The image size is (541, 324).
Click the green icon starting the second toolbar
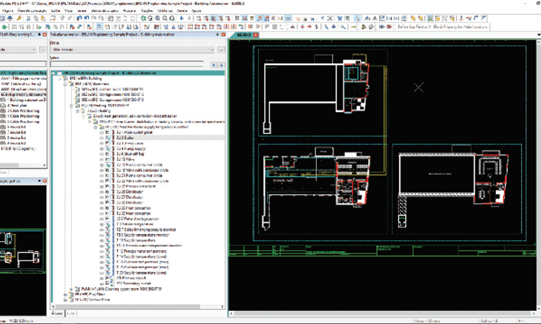click(x=4, y=26)
